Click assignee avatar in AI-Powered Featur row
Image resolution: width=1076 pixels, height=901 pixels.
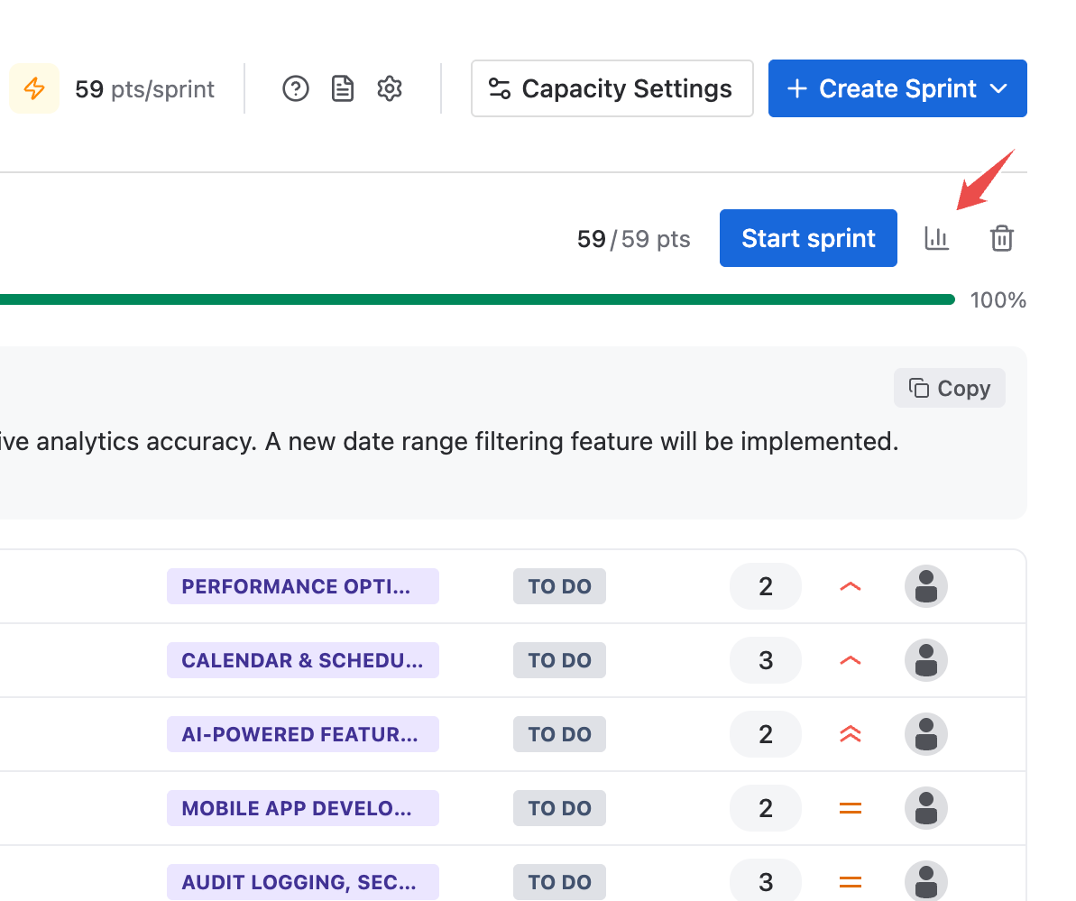pyautogui.click(x=926, y=734)
